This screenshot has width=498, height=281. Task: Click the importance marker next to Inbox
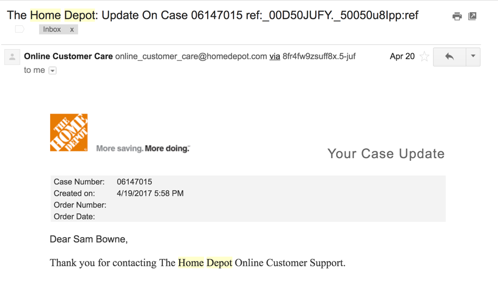point(20,30)
